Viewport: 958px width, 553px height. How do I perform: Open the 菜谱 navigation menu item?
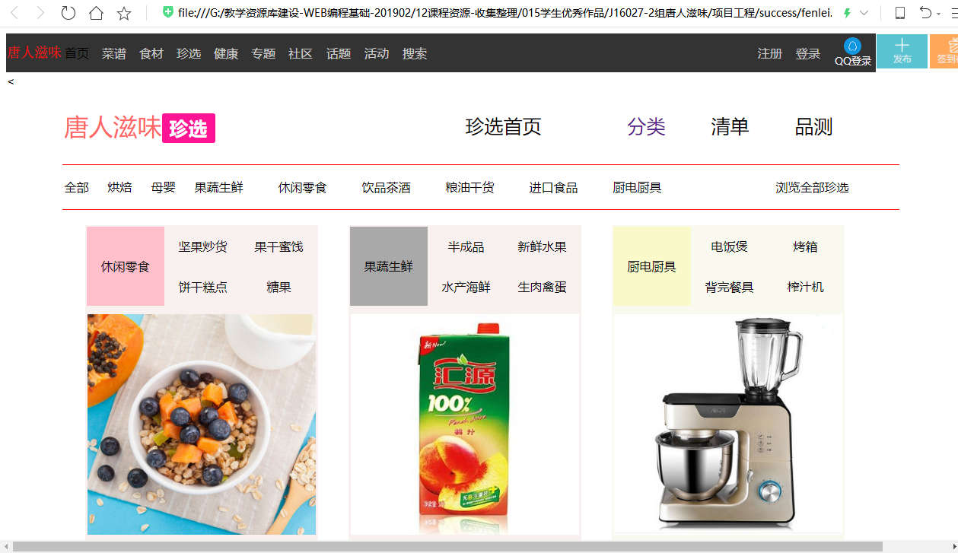pos(114,53)
